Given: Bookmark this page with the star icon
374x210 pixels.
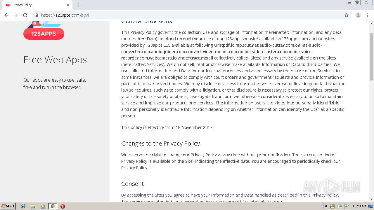Looking at the screenshot, I should [347, 15].
